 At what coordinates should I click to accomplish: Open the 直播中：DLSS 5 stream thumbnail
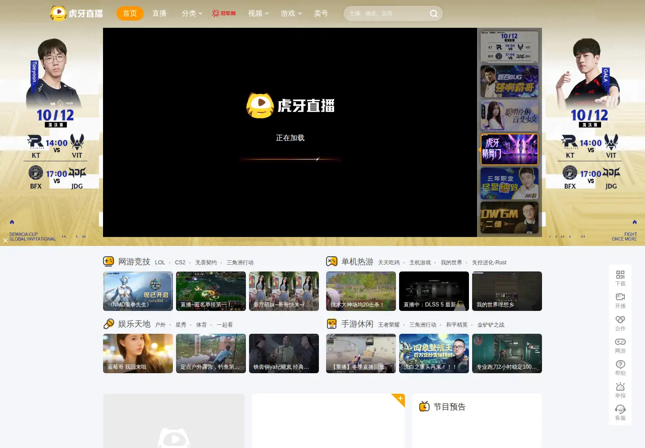[434, 291]
